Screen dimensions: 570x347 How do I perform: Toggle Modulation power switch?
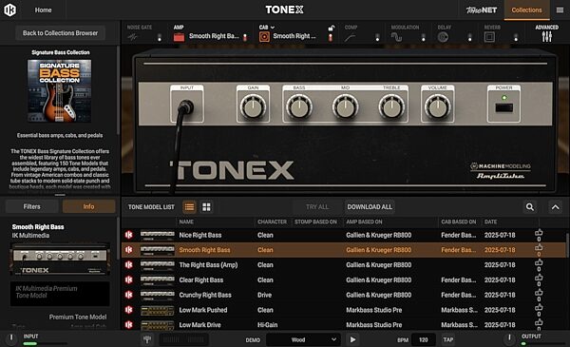click(423, 37)
